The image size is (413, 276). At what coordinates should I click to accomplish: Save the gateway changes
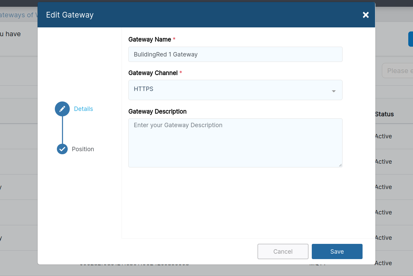pyautogui.click(x=337, y=251)
